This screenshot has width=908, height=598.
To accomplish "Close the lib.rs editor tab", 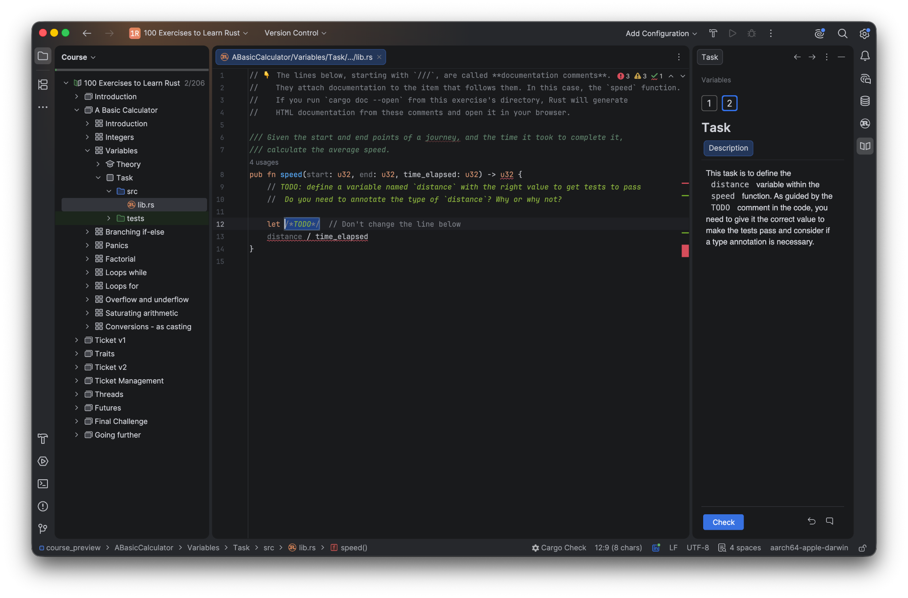I will coord(379,57).
